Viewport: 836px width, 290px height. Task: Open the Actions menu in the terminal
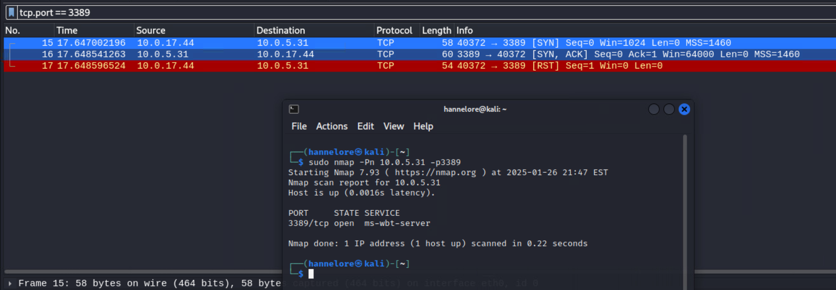coord(332,126)
